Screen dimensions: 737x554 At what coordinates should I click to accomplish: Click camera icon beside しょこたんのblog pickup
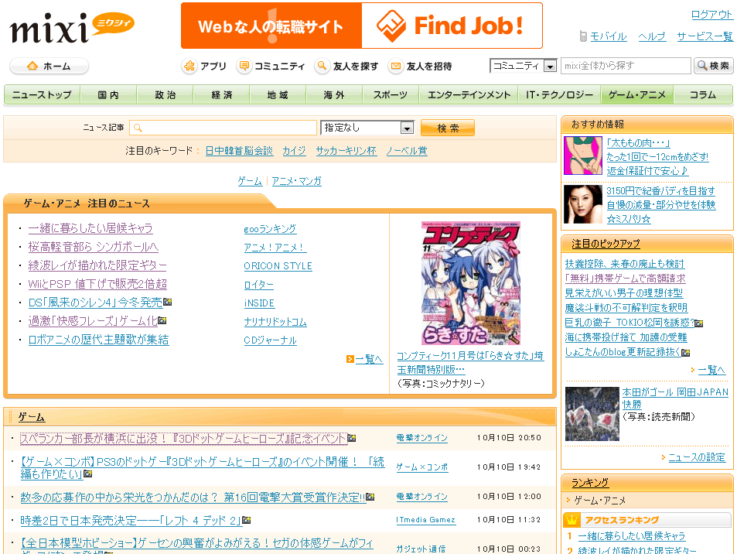tap(686, 352)
